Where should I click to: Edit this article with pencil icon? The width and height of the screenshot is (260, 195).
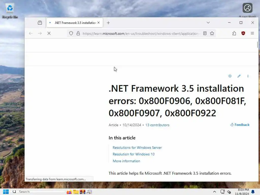tap(239, 76)
